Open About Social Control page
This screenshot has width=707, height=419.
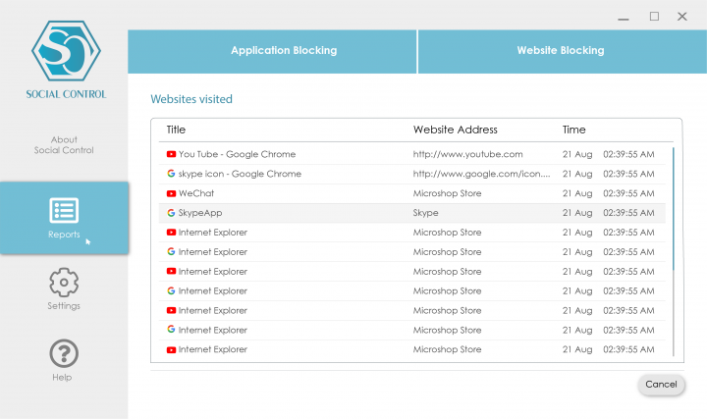coord(64,145)
